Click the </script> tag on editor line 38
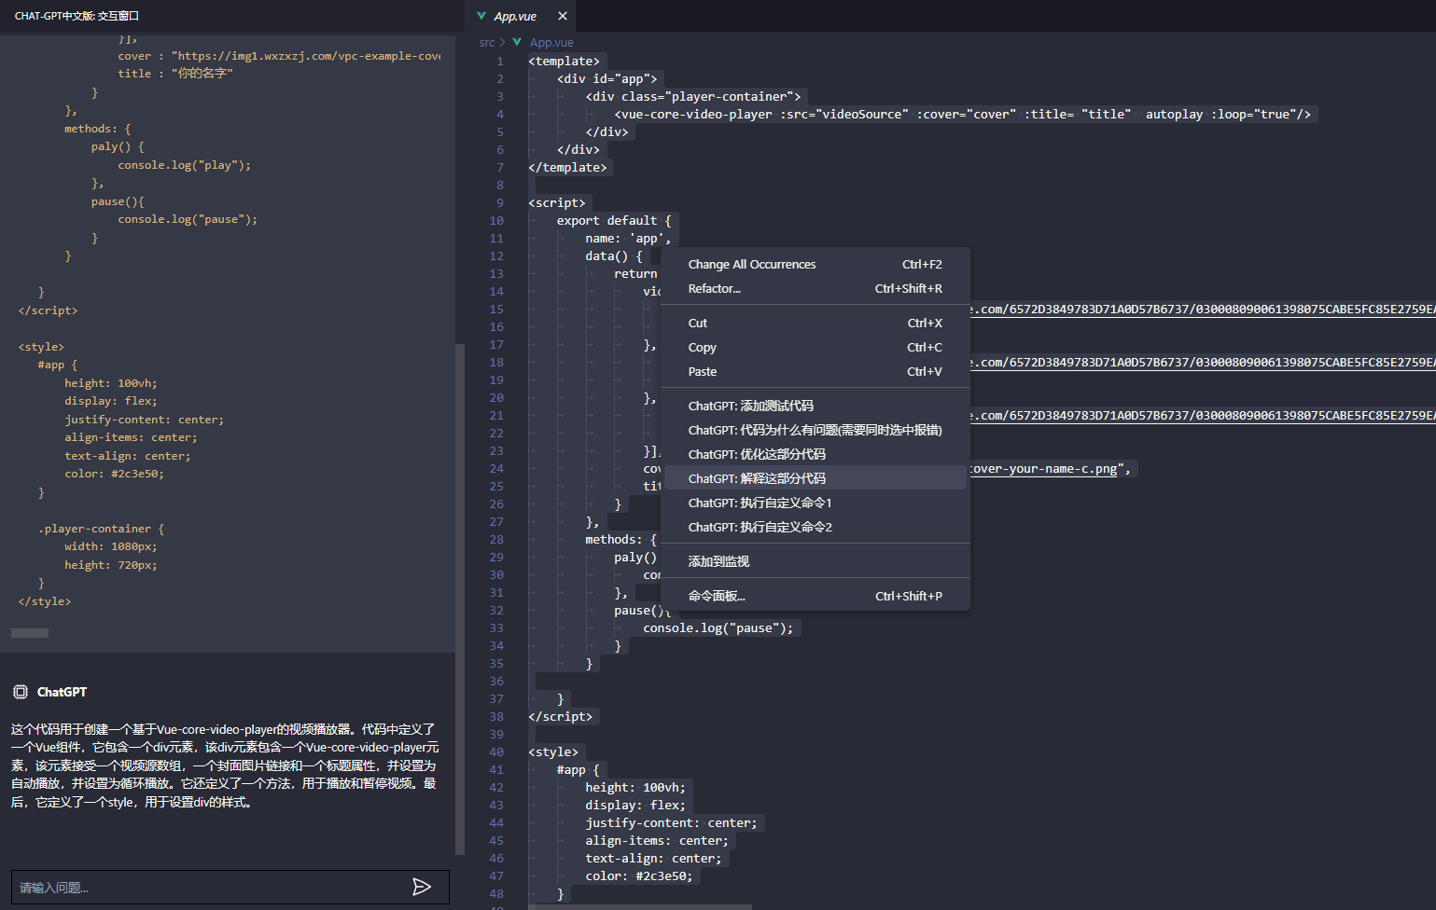This screenshot has width=1436, height=910. point(560,716)
